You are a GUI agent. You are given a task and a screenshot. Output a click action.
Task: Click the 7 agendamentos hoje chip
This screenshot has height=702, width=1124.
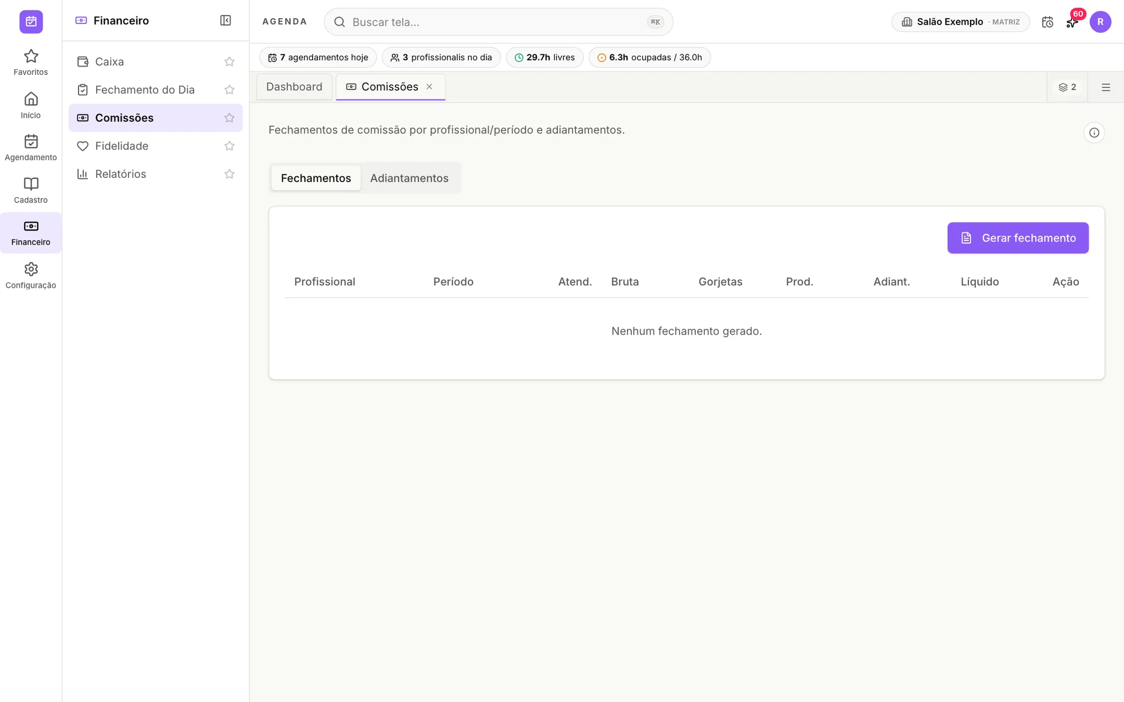pyautogui.click(x=318, y=57)
